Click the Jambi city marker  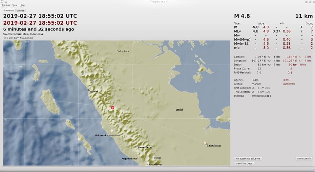pos(175,109)
